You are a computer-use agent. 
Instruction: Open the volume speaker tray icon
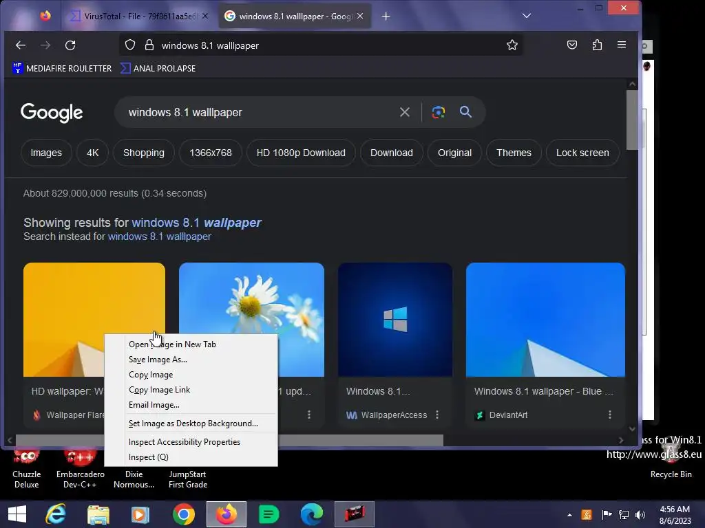pos(640,515)
